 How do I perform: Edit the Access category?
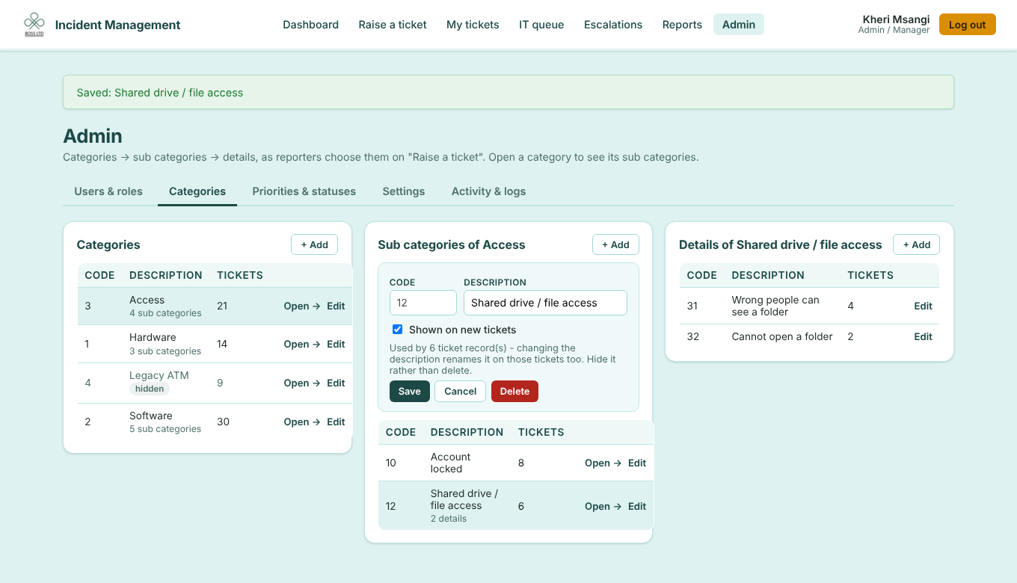(336, 306)
